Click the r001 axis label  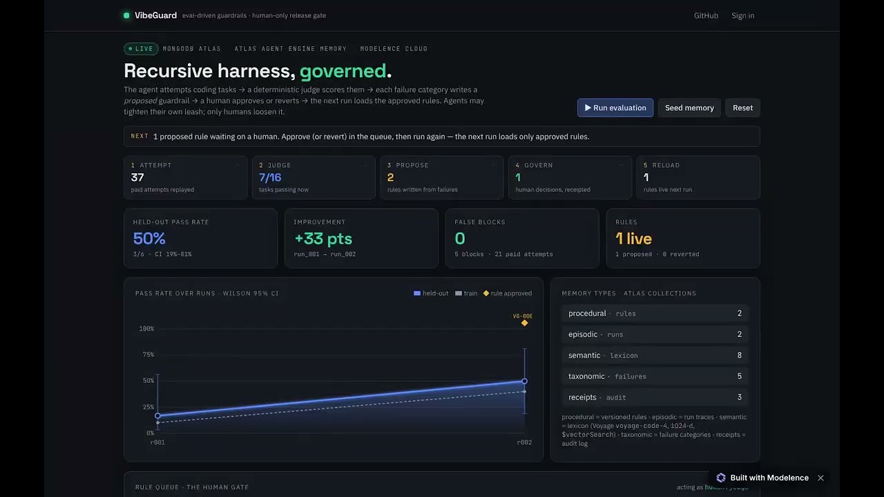[157, 442]
